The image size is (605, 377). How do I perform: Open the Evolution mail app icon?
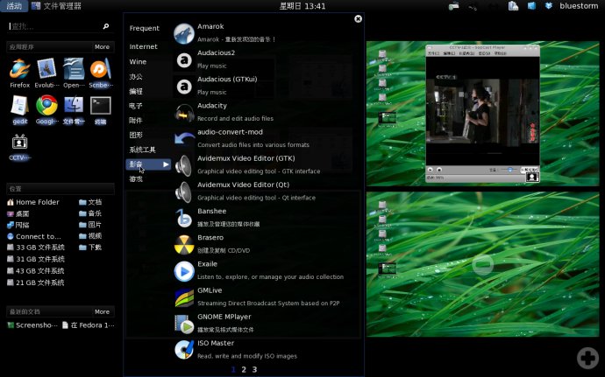(x=46, y=73)
